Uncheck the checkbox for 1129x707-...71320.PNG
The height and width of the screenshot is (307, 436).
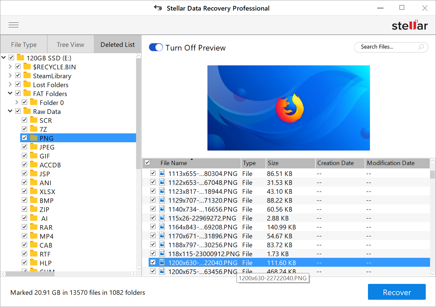[153, 200]
